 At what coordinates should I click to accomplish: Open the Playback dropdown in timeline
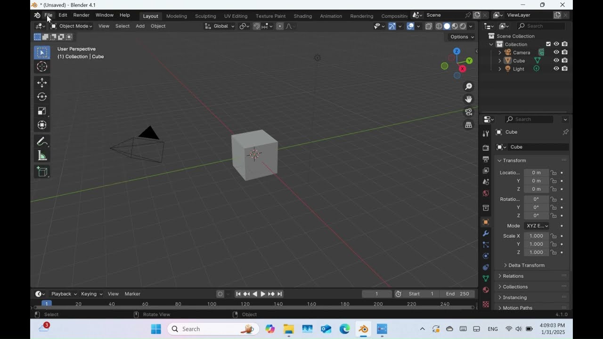click(64, 294)
